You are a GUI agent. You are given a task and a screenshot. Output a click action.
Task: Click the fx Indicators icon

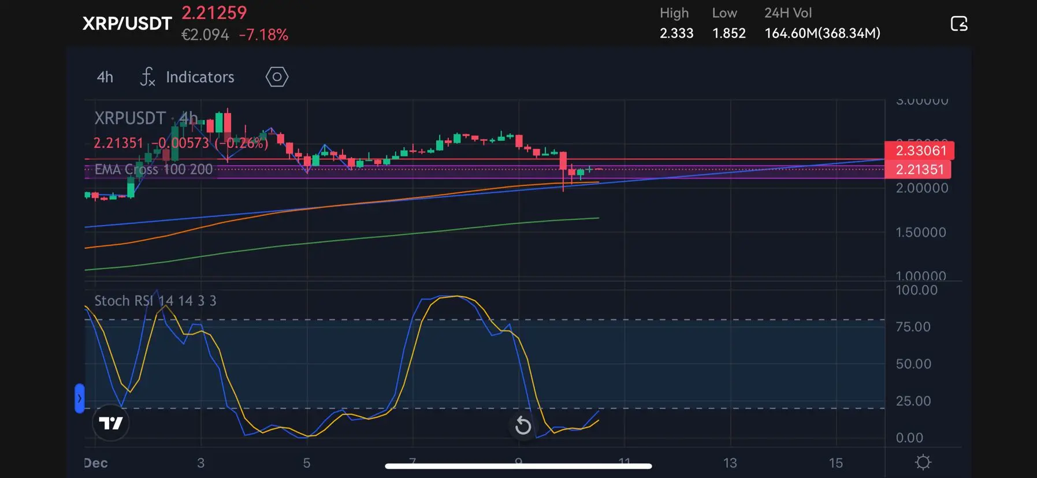(x=148, y=77)
